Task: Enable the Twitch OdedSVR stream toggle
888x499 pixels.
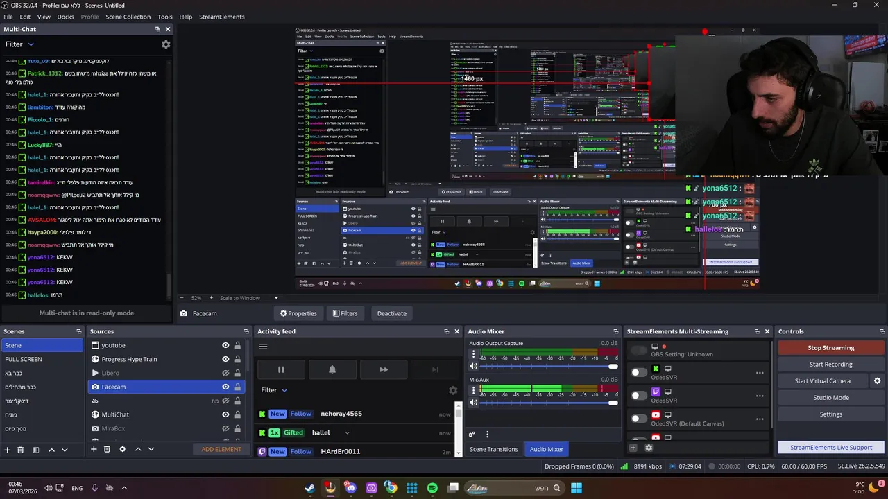Action: pyautogui.click(x=638, y=396)
